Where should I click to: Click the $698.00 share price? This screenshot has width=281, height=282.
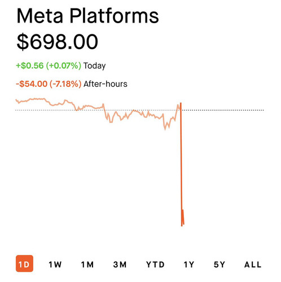58,42
